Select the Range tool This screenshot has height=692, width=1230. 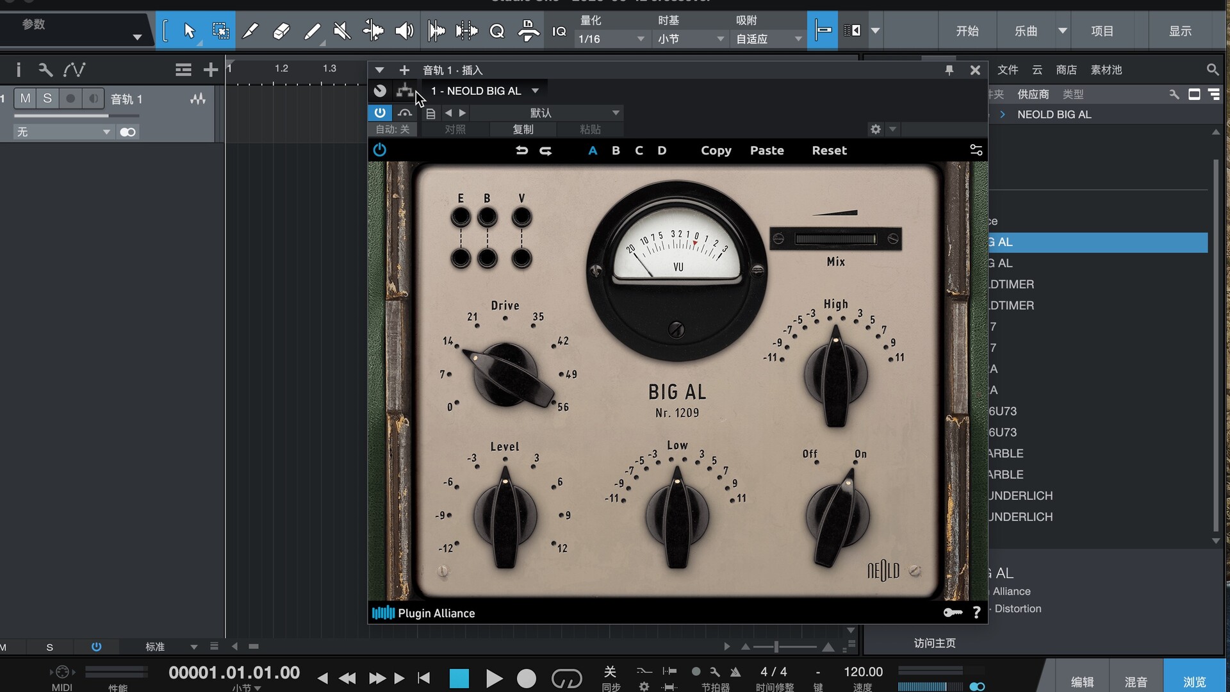pyautogui.click(x=220, y=31)
